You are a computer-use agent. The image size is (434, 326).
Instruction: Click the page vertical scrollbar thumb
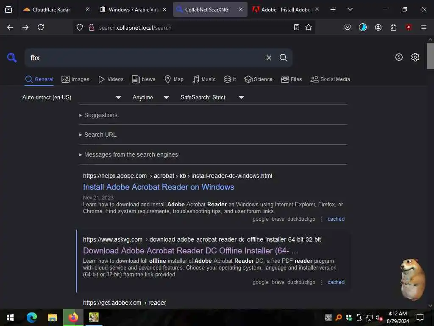coord(430,56)
